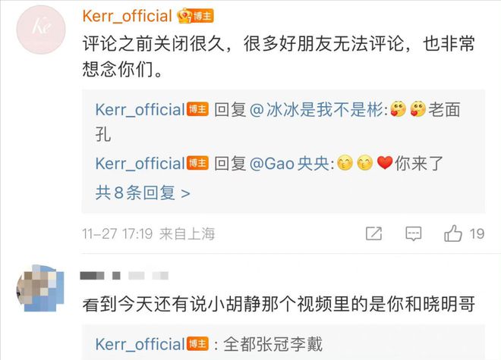The width and height of the screenshot is (501, 360).
Task: Tap the share icon on first comment
Action: (373, 233)
